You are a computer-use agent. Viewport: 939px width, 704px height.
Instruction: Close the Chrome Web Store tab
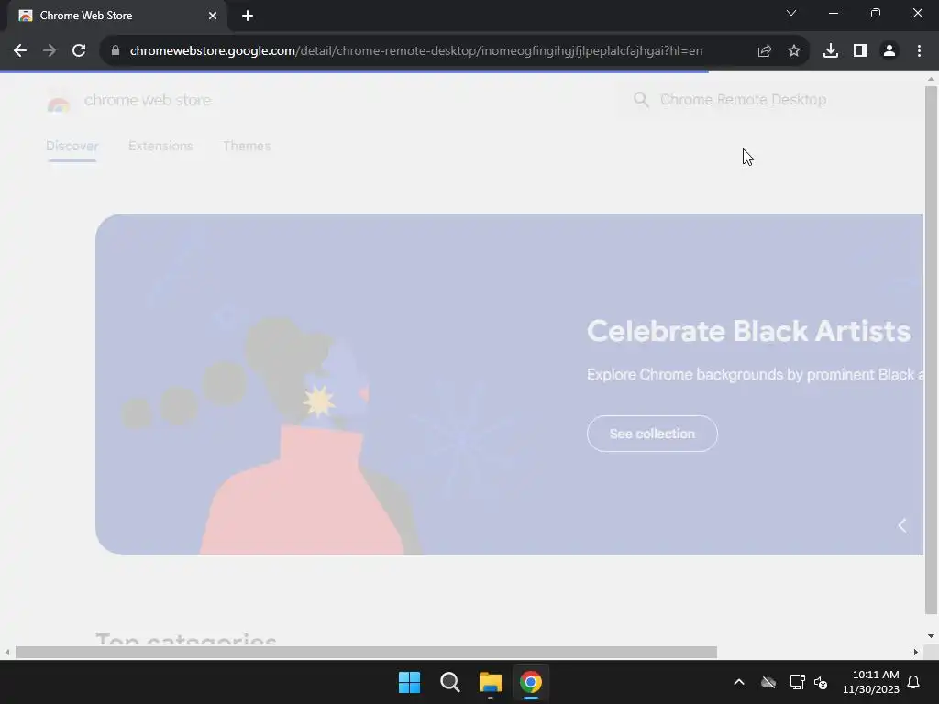(213, 16)
